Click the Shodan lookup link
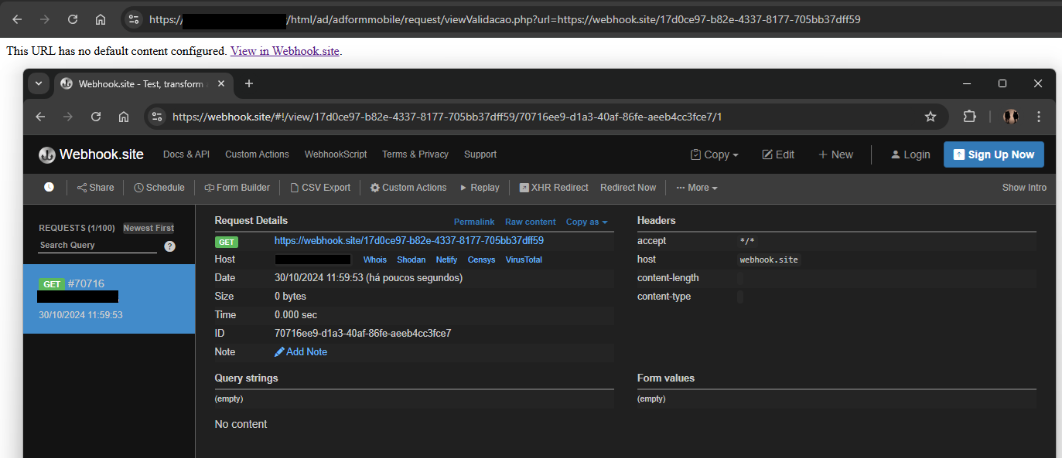Screen dimensions: 1062x458 [411, 260]
